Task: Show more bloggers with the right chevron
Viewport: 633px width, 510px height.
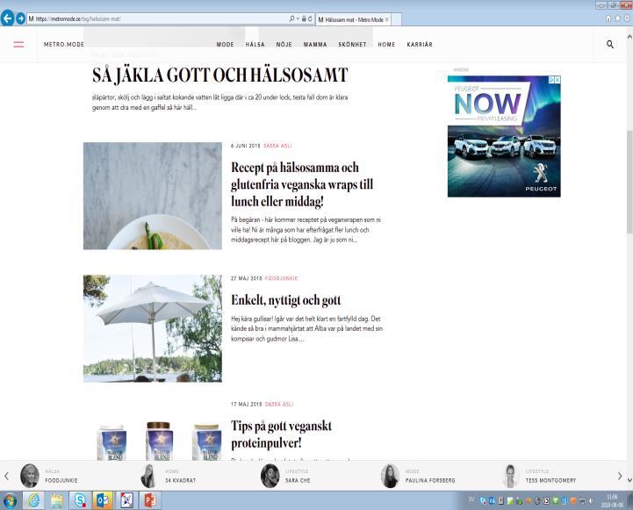Action: coord(620,476)
